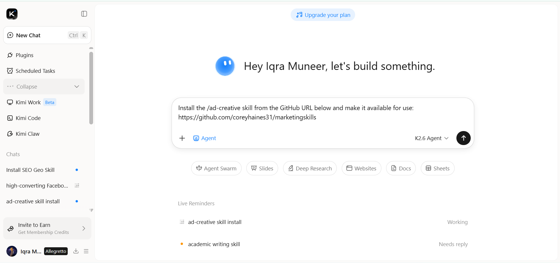Select the Sheets option
The height and width of the screenshot is (263, 560).
click(438, 168)
